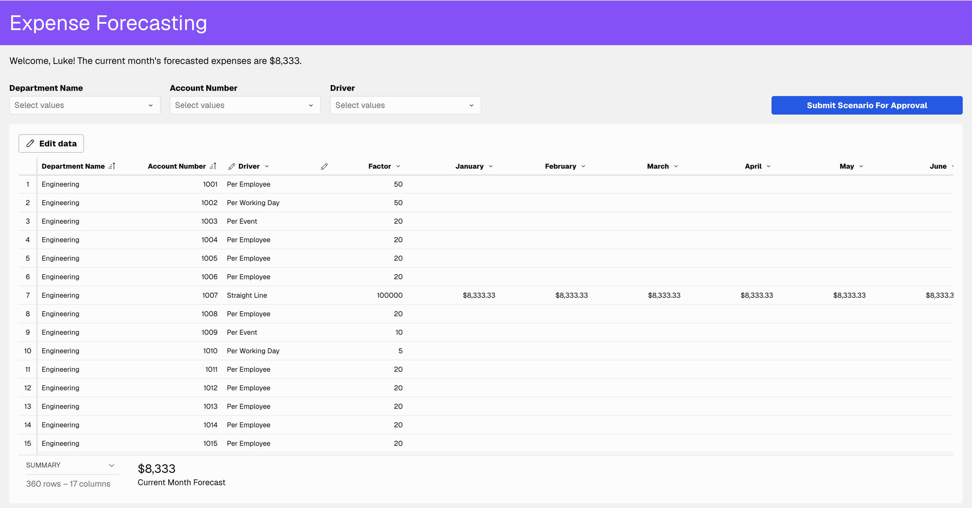Open the May column header dropdown
This screenshot has width=972, height=508.
(x=861, y=166)
